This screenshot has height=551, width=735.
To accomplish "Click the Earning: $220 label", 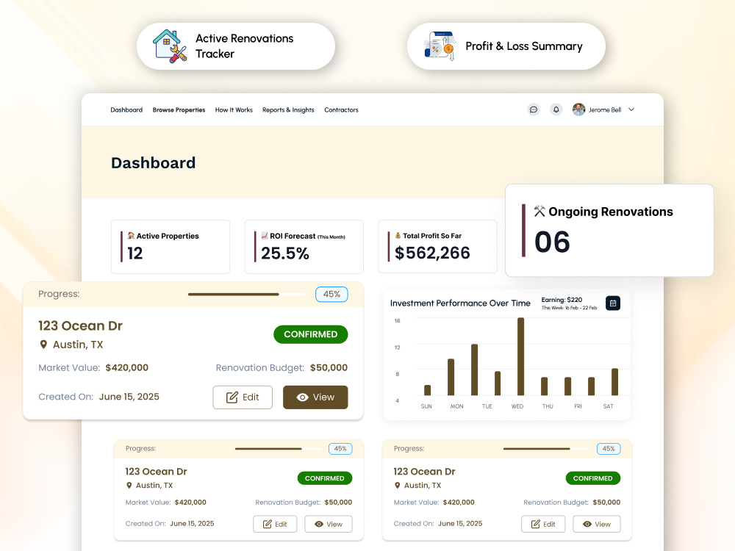I will point(562,300).
